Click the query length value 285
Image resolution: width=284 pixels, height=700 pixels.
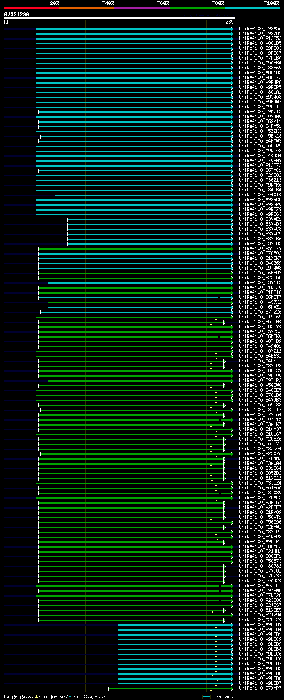coord(229,22)
